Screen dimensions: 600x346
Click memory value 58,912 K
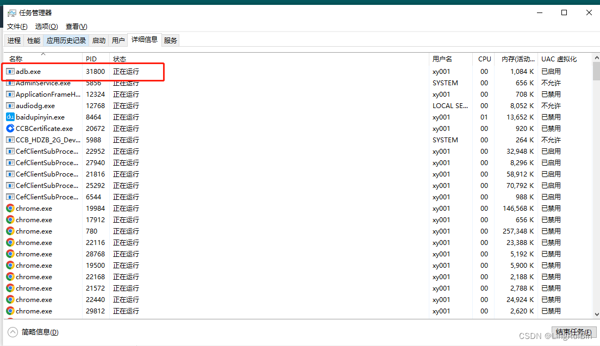[520, 174]
